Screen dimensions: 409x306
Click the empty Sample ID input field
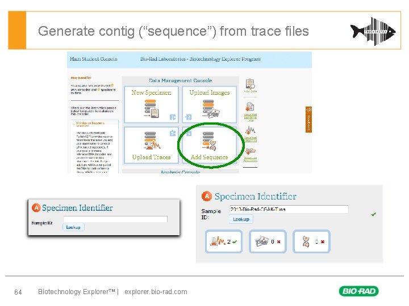pos(115,219)
